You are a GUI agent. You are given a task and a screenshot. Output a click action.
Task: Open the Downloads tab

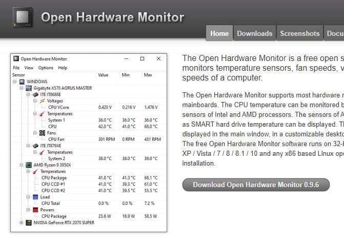click(x=254, y=33)
